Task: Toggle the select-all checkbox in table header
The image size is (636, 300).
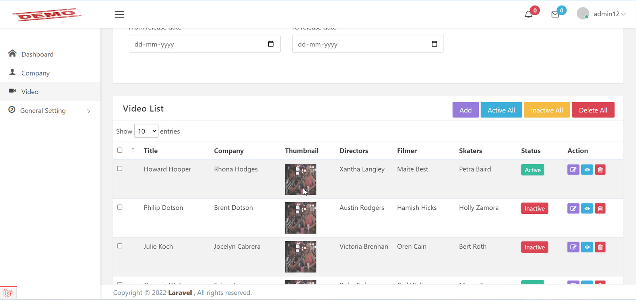Action: [120, 150]
